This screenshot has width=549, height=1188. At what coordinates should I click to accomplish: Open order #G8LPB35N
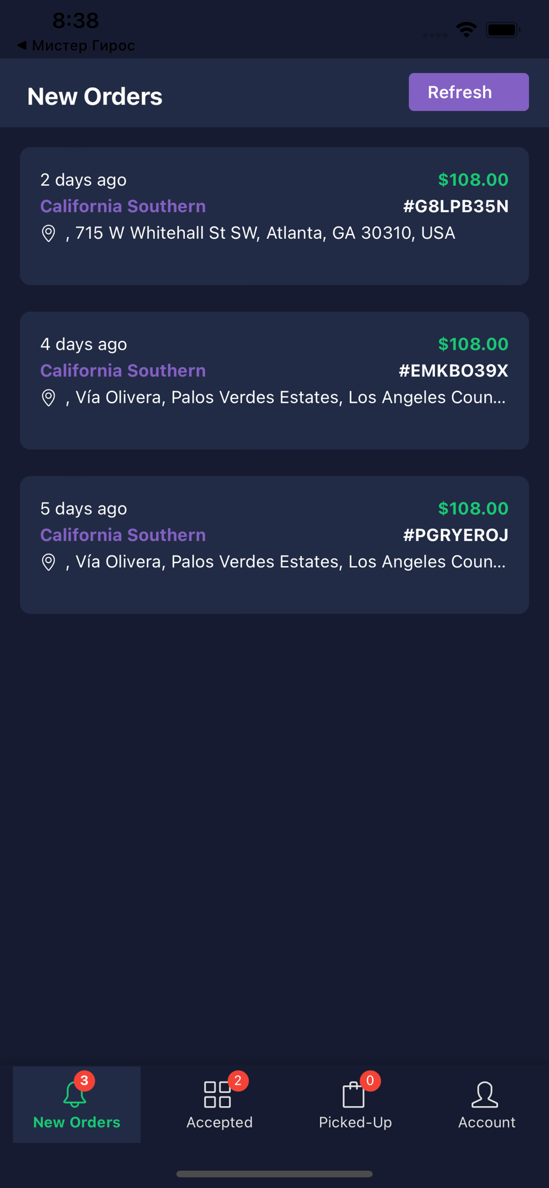(274, 216)
